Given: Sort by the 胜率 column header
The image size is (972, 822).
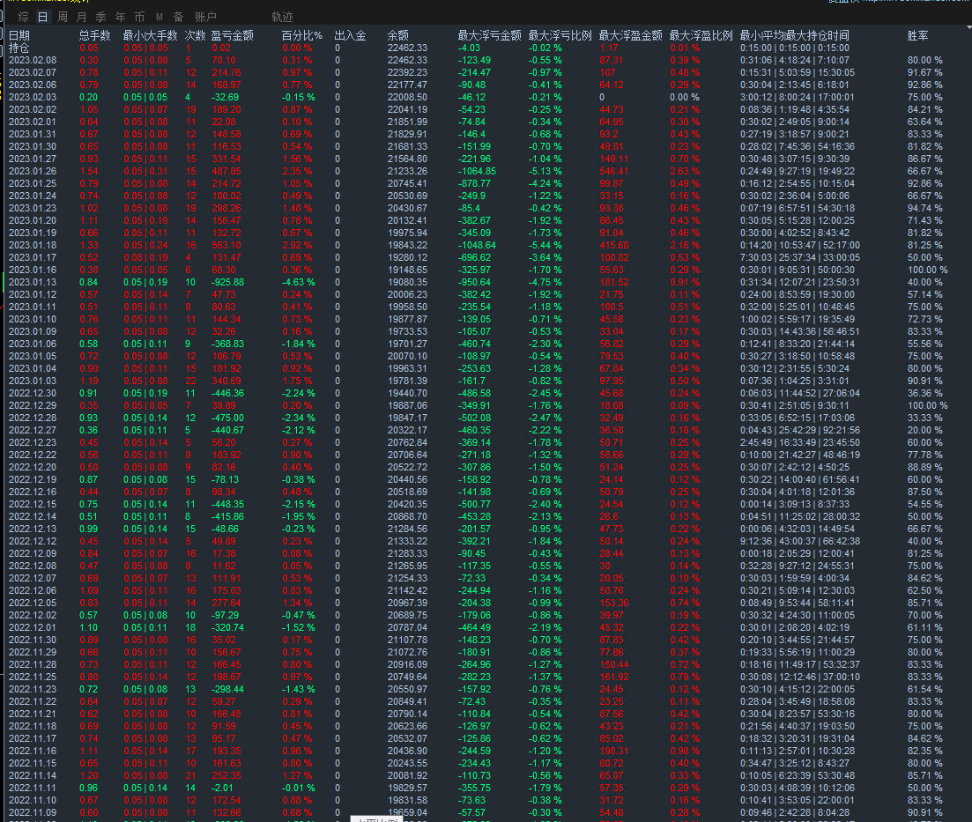Looking at the screenshot, I should point(917,35).
